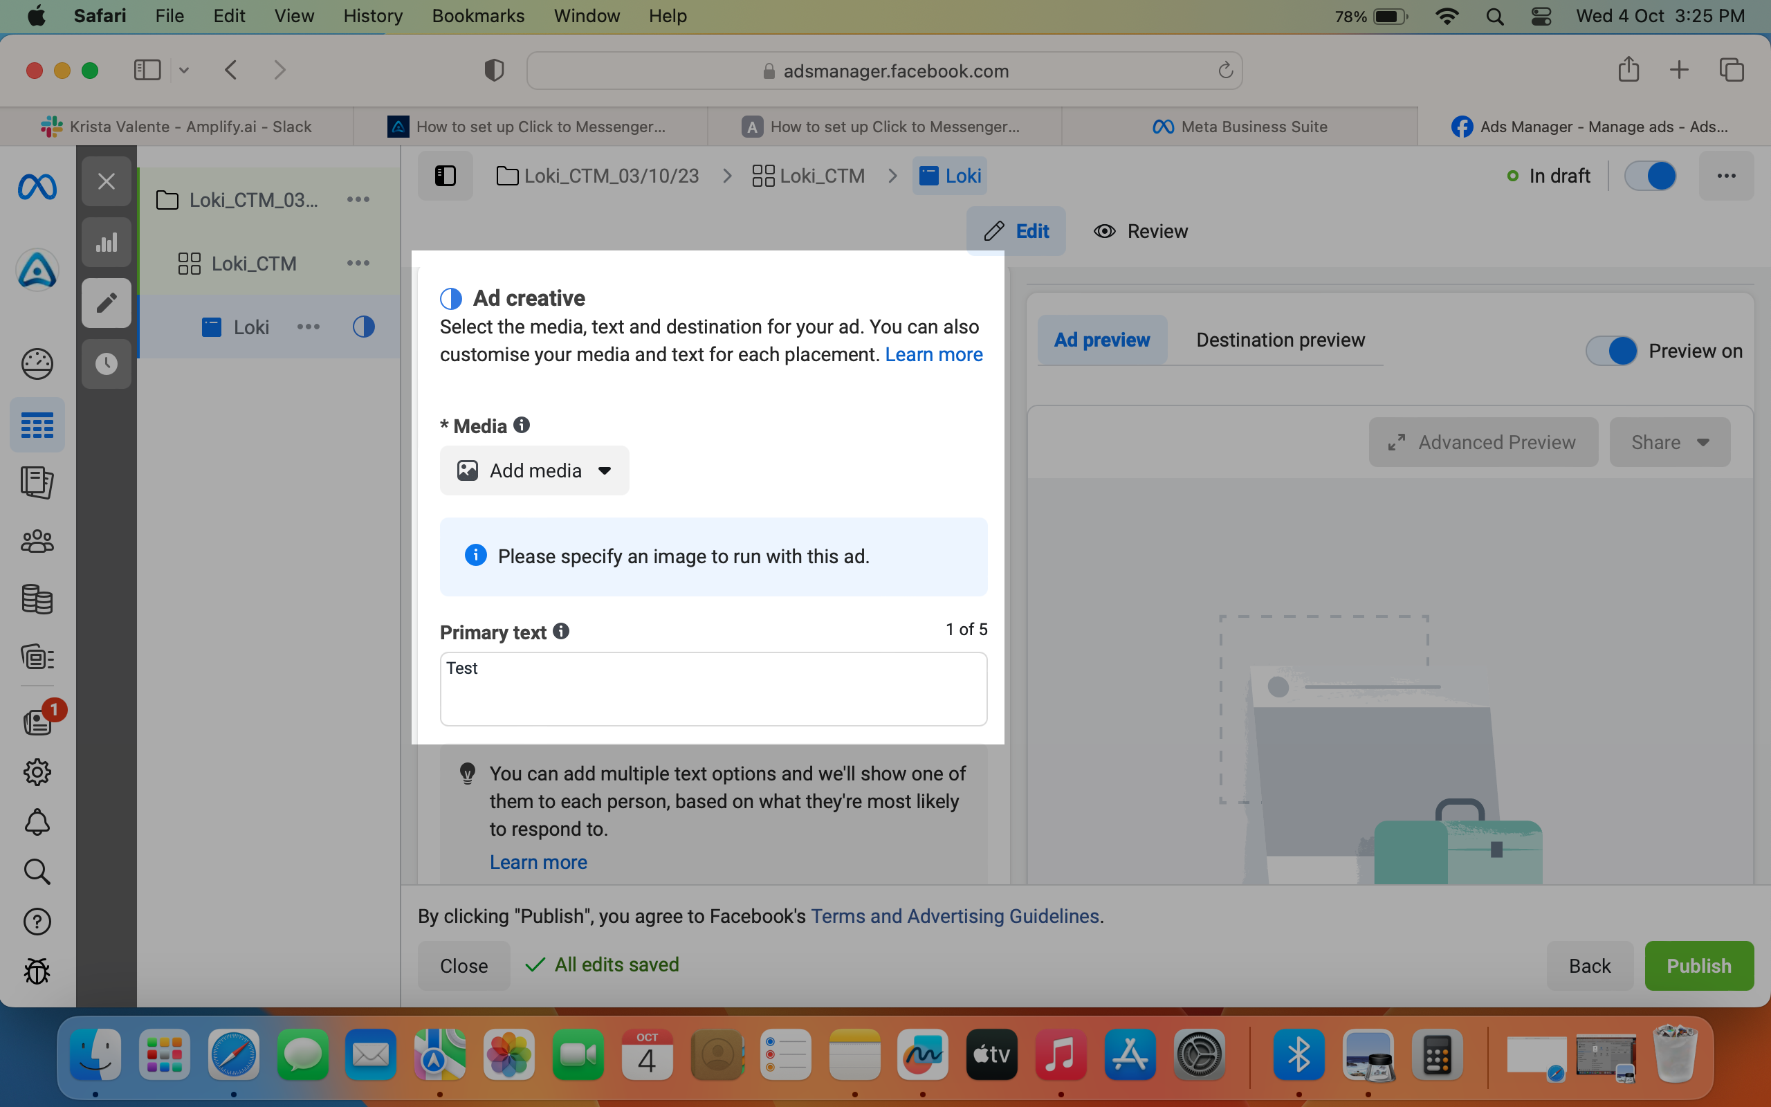Open Help question mark icon
Viewport: 1771px width, 1107px height.
[x=37, y=922]
